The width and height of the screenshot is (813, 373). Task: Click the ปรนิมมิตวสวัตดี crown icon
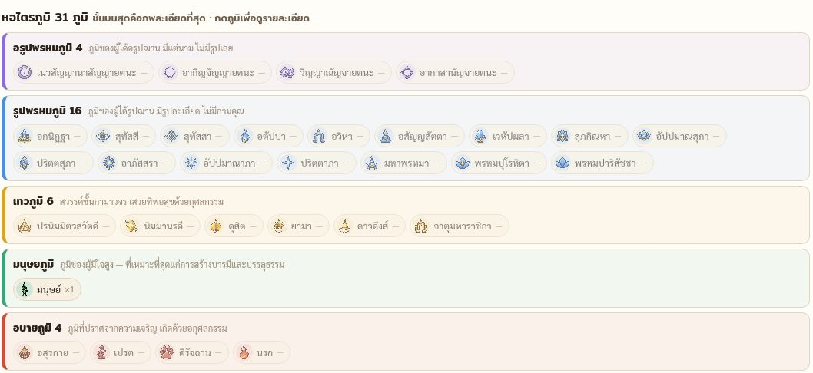pos(25,226)
